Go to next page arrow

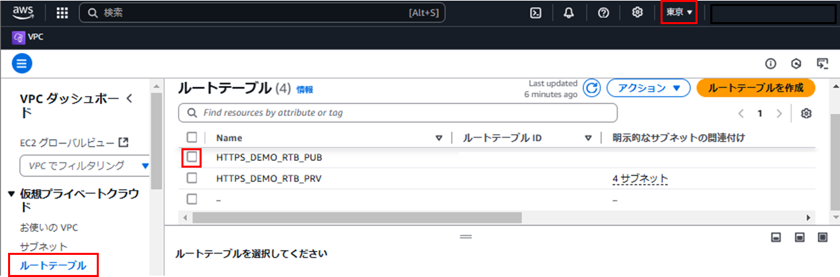(779, 113)
